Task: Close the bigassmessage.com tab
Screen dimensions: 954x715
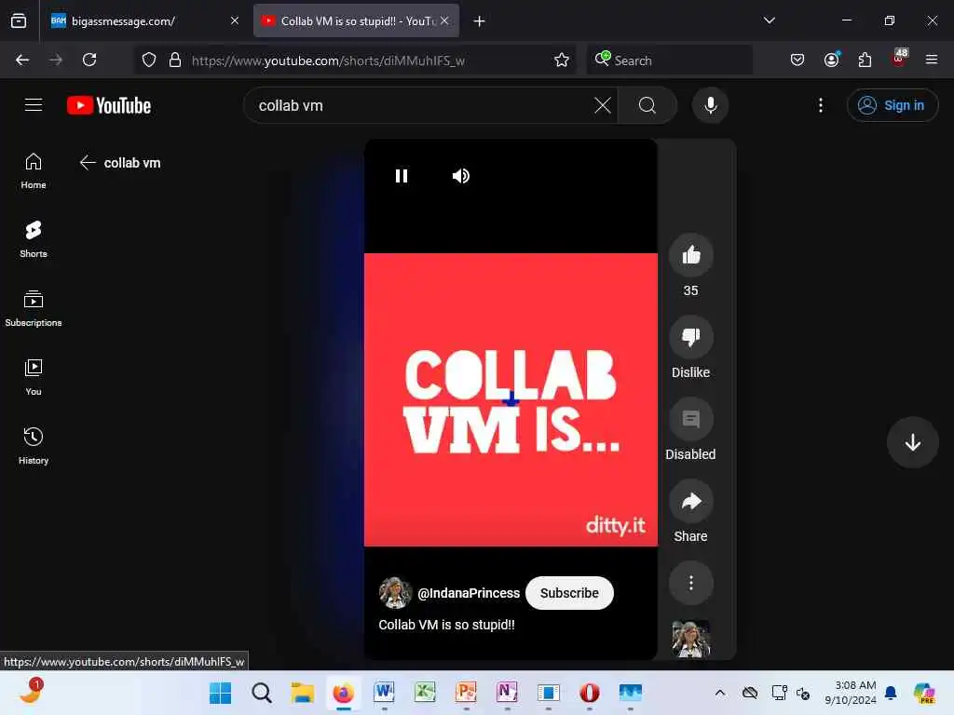Action: pyautogui.click(x=234, y=20)
